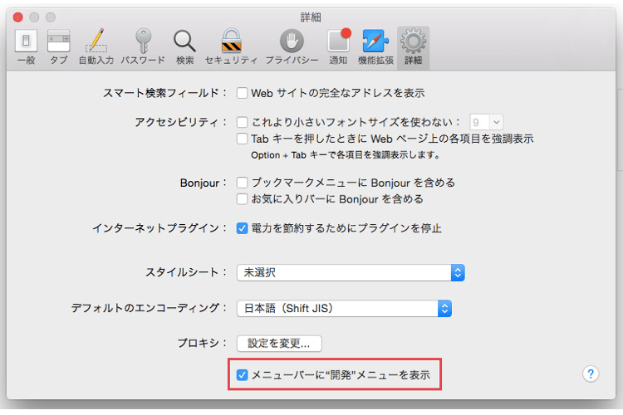623x415 pixels.
Task: Toggle Tab キー highlight each item checkbox
Action: pos(243,139)
